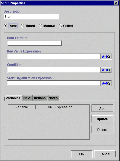Focus the Start Organization Expression field
Viewport: 120px width, 161px height.
click(53, 83)
